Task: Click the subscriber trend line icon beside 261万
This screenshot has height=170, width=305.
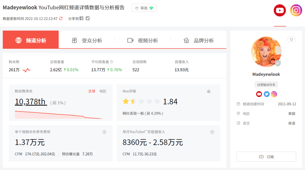Action: 27,70
